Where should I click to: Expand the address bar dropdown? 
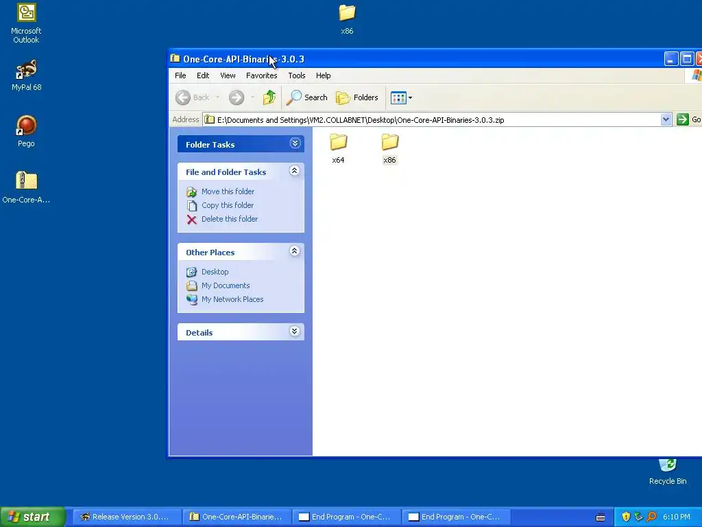pyautogui.click(x=666, y=119)
